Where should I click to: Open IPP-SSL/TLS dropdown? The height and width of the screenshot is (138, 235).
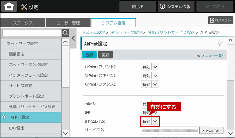pyautogui.click(x=150, y=121)
